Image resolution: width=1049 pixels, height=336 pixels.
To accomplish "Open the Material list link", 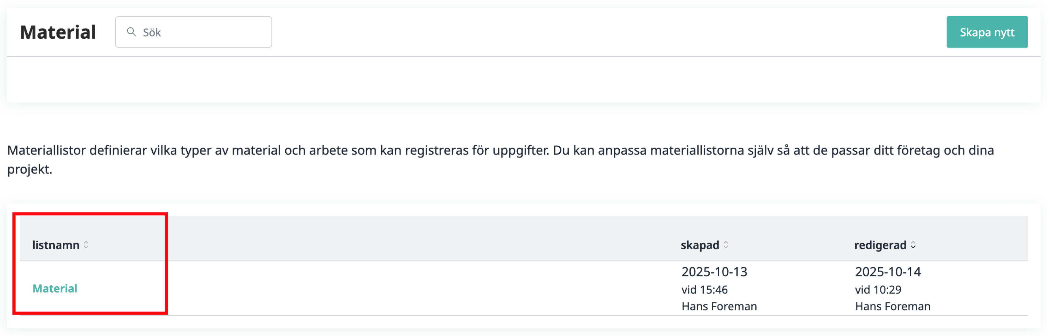I will pos(55,288).
